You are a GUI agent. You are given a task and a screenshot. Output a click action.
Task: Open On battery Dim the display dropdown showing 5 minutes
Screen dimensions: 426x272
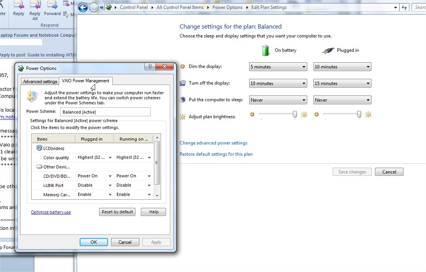coord(278,67)
